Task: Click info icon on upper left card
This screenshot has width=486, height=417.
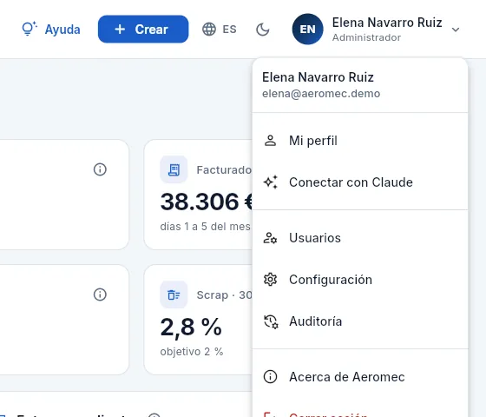Action: tap(100, 169)
